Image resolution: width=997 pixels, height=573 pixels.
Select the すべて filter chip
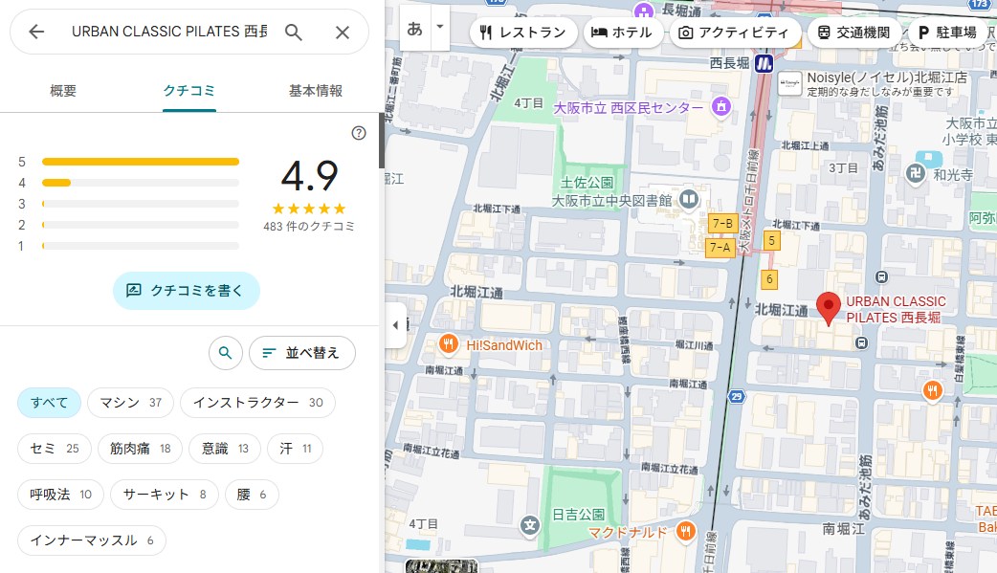tap(49, 403)
